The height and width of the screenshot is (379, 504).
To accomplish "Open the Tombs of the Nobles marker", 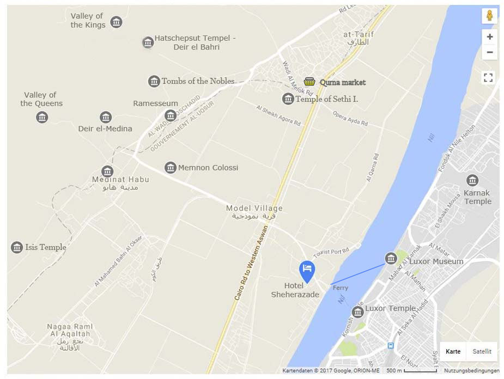I will (154, 81).
